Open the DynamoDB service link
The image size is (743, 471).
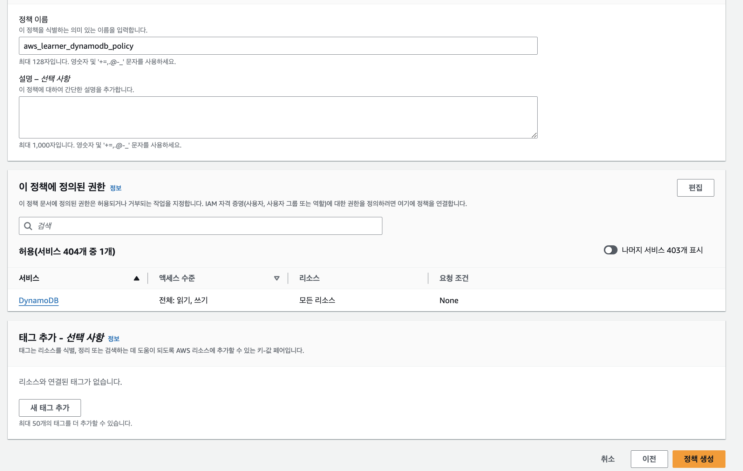click(x=39, y=301)
